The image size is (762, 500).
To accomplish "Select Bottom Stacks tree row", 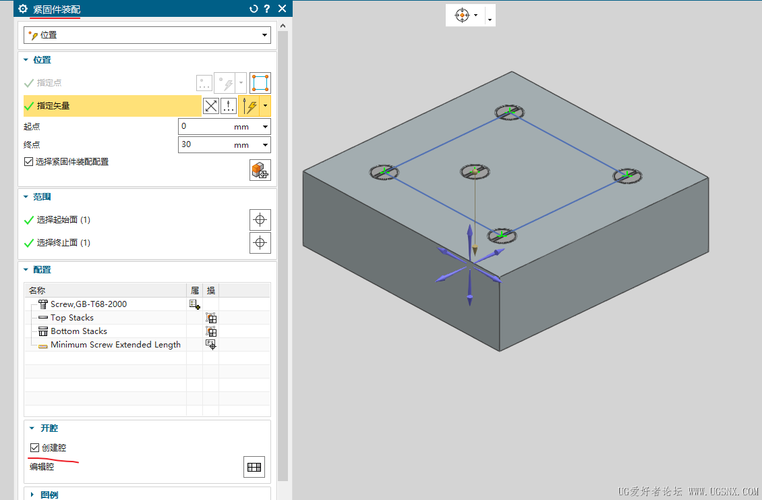I will [79, 331].
